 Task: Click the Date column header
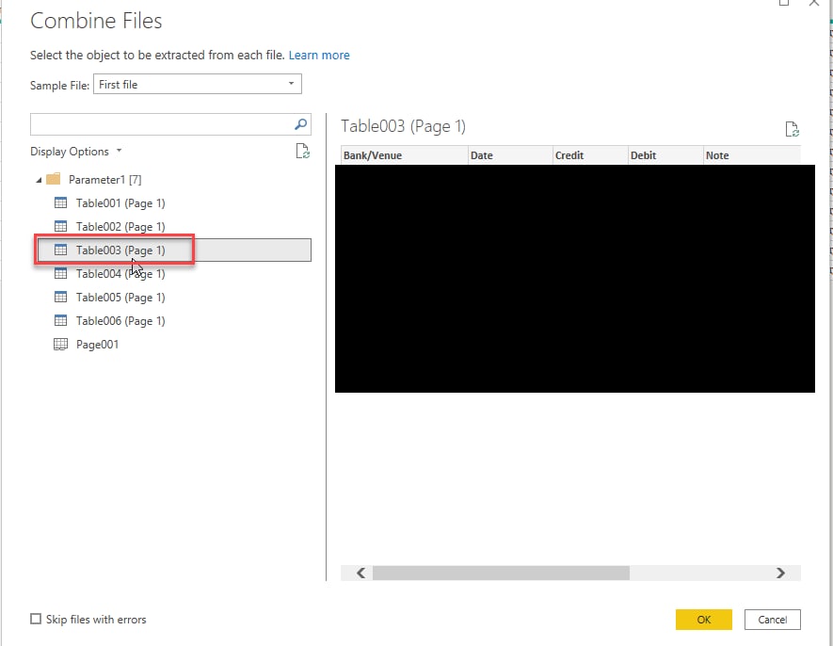[510, 155]
